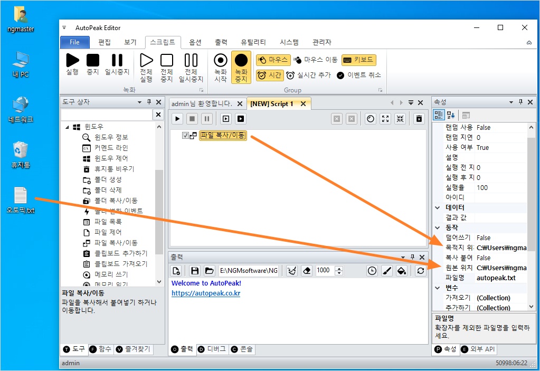
Task: Open the 출력 panel options dropdown
Action: 403,258
